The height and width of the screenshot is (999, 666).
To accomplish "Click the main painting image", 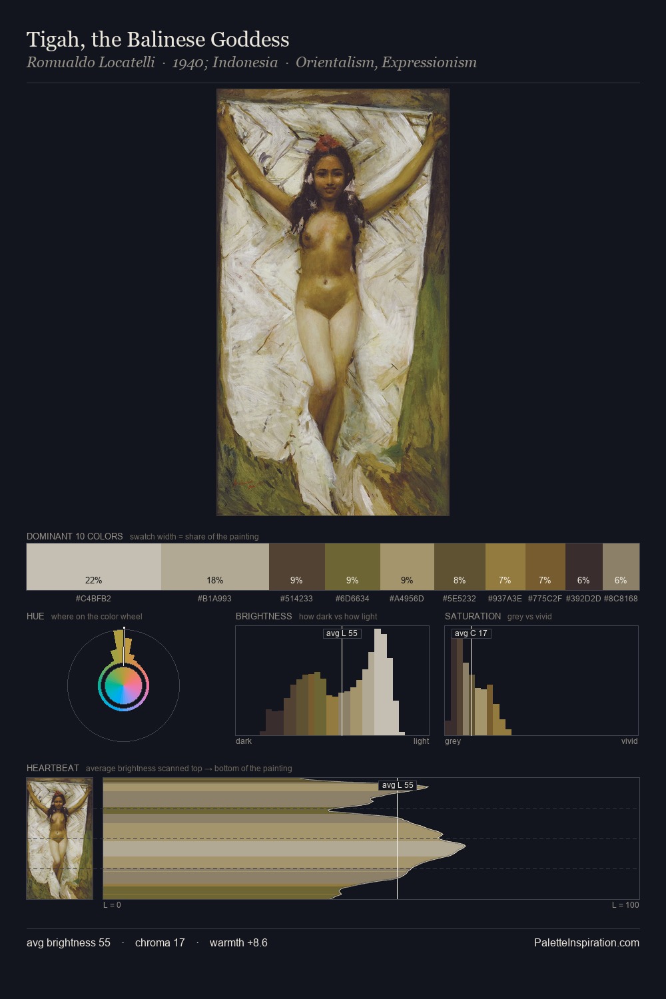I will click(x=333, y=302).
